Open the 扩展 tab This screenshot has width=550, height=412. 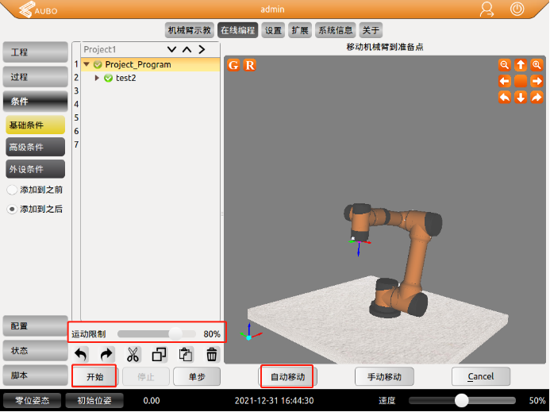pos(300,30)
